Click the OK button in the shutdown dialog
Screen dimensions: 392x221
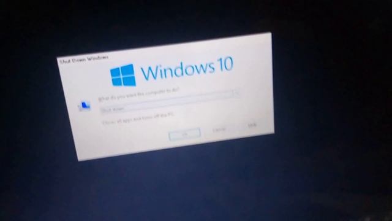tap(185, 134)
